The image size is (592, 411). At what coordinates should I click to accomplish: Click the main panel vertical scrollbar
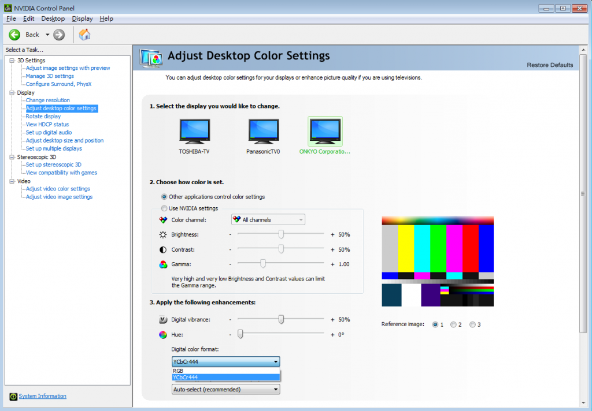pyautogui.click(x=583, y=193)
